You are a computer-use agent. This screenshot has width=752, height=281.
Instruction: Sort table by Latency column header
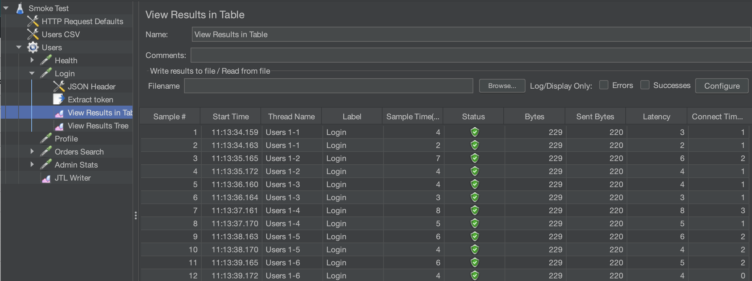656,117
